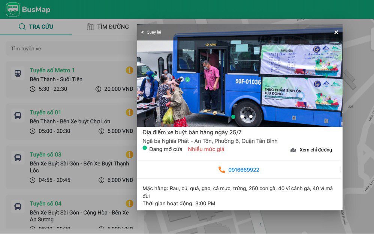Show info for Tuyến số 03
The width and height of the screenshot is (374, 234).
pyautogui.click(x=129, y=154)
